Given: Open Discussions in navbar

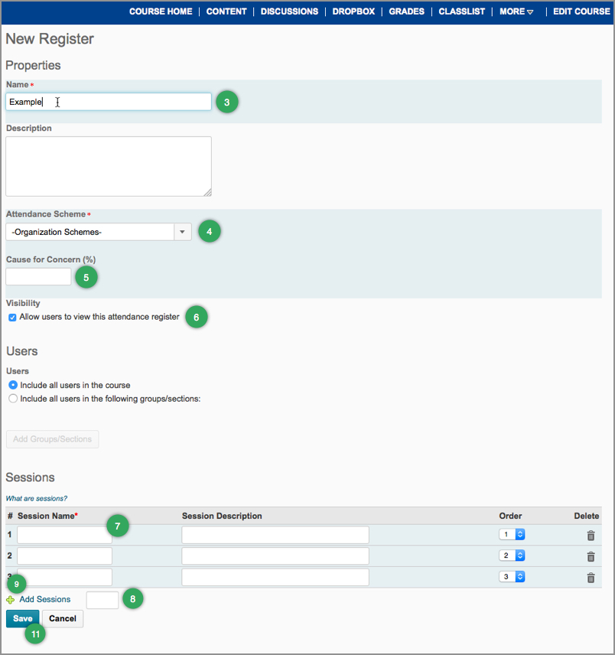Looking at the screenshot, I should point(289,11).
